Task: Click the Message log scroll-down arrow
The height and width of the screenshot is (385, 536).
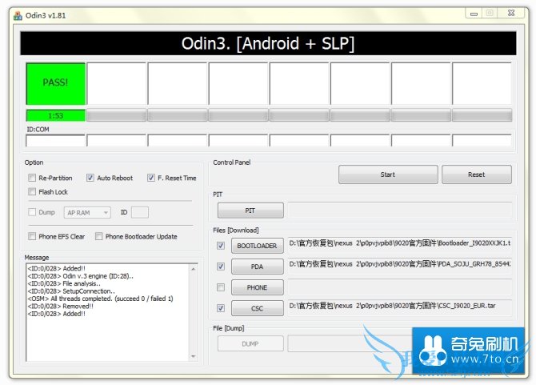Action: (194, 356)
